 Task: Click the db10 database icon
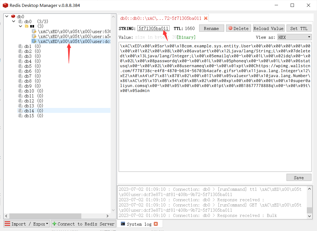20,91
